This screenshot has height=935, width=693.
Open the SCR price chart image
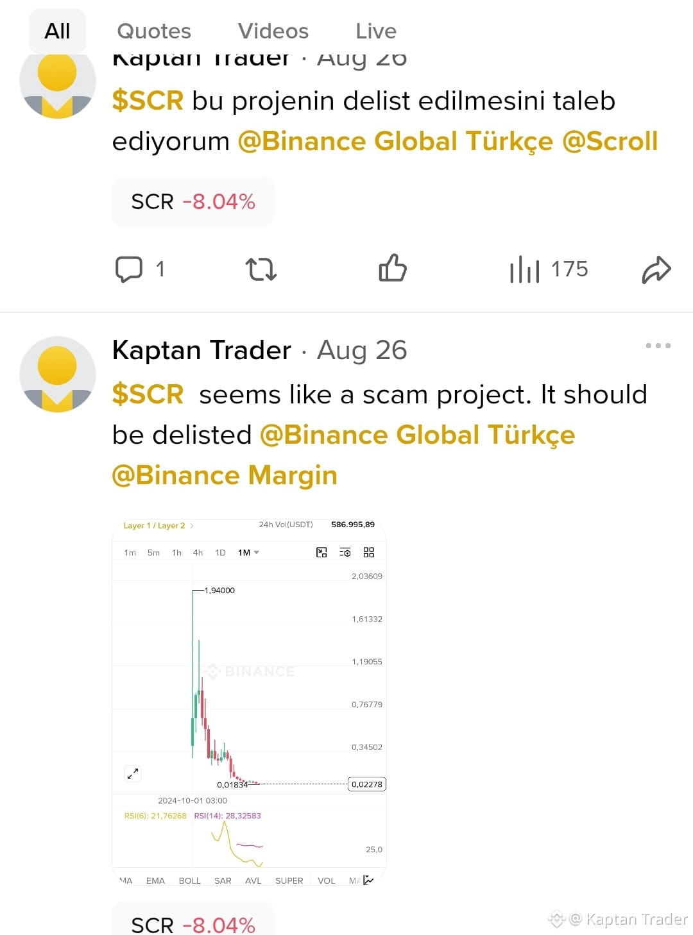pos(249,702)
